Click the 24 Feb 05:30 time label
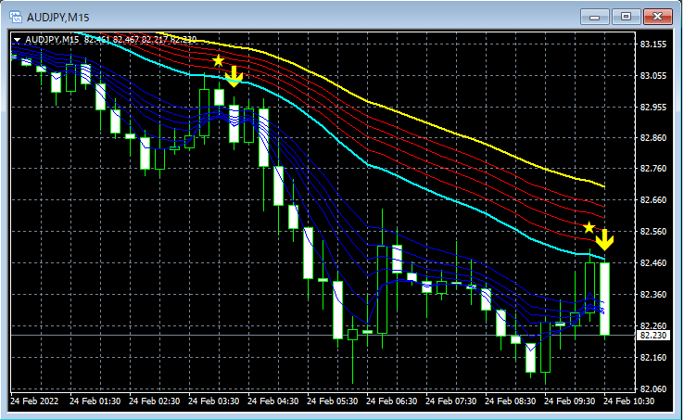The width and height of the screenshot is (684, 420). (333, 401)
